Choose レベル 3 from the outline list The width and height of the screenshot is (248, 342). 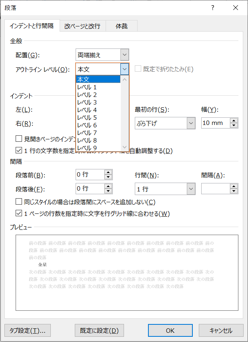(87, 102)
